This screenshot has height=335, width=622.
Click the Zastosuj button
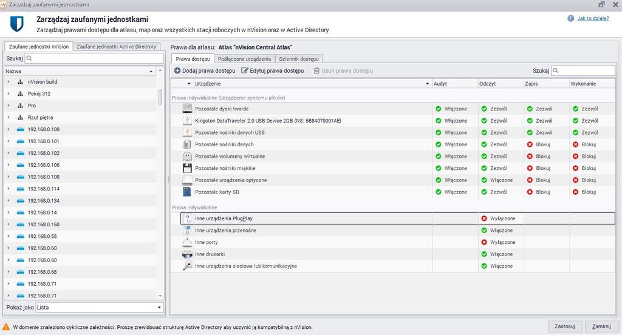pos(564,327)
